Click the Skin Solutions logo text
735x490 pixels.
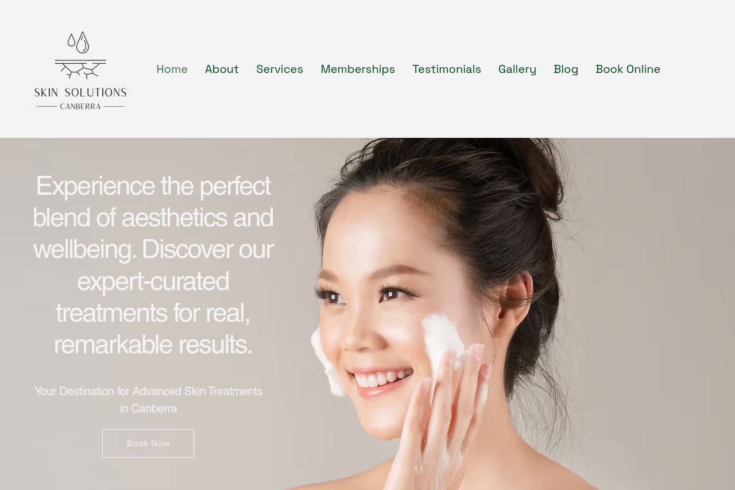click(x=80, y=92)
